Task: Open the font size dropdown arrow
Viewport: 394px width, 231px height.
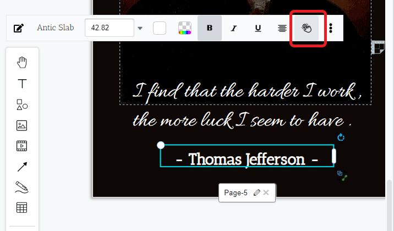Action: 140,28
